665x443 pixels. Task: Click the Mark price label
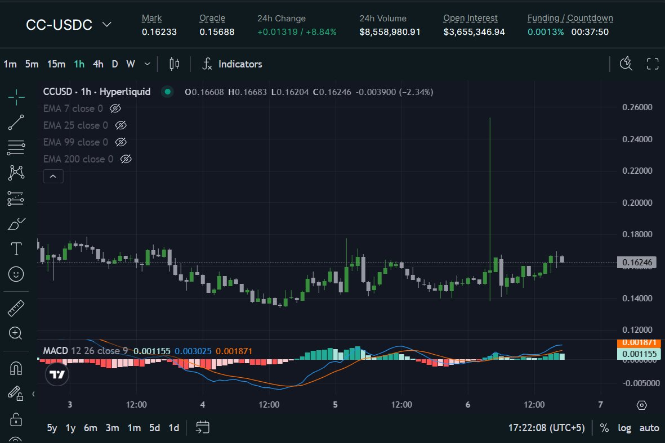tap(151, 18)
